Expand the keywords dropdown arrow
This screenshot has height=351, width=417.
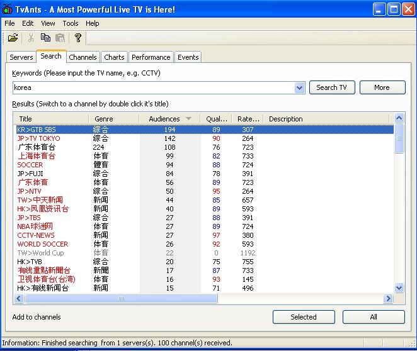coord(299,87)
